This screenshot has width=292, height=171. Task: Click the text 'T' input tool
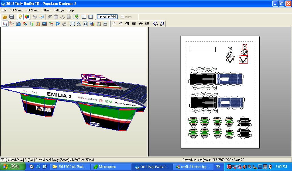tap(38, 24)
